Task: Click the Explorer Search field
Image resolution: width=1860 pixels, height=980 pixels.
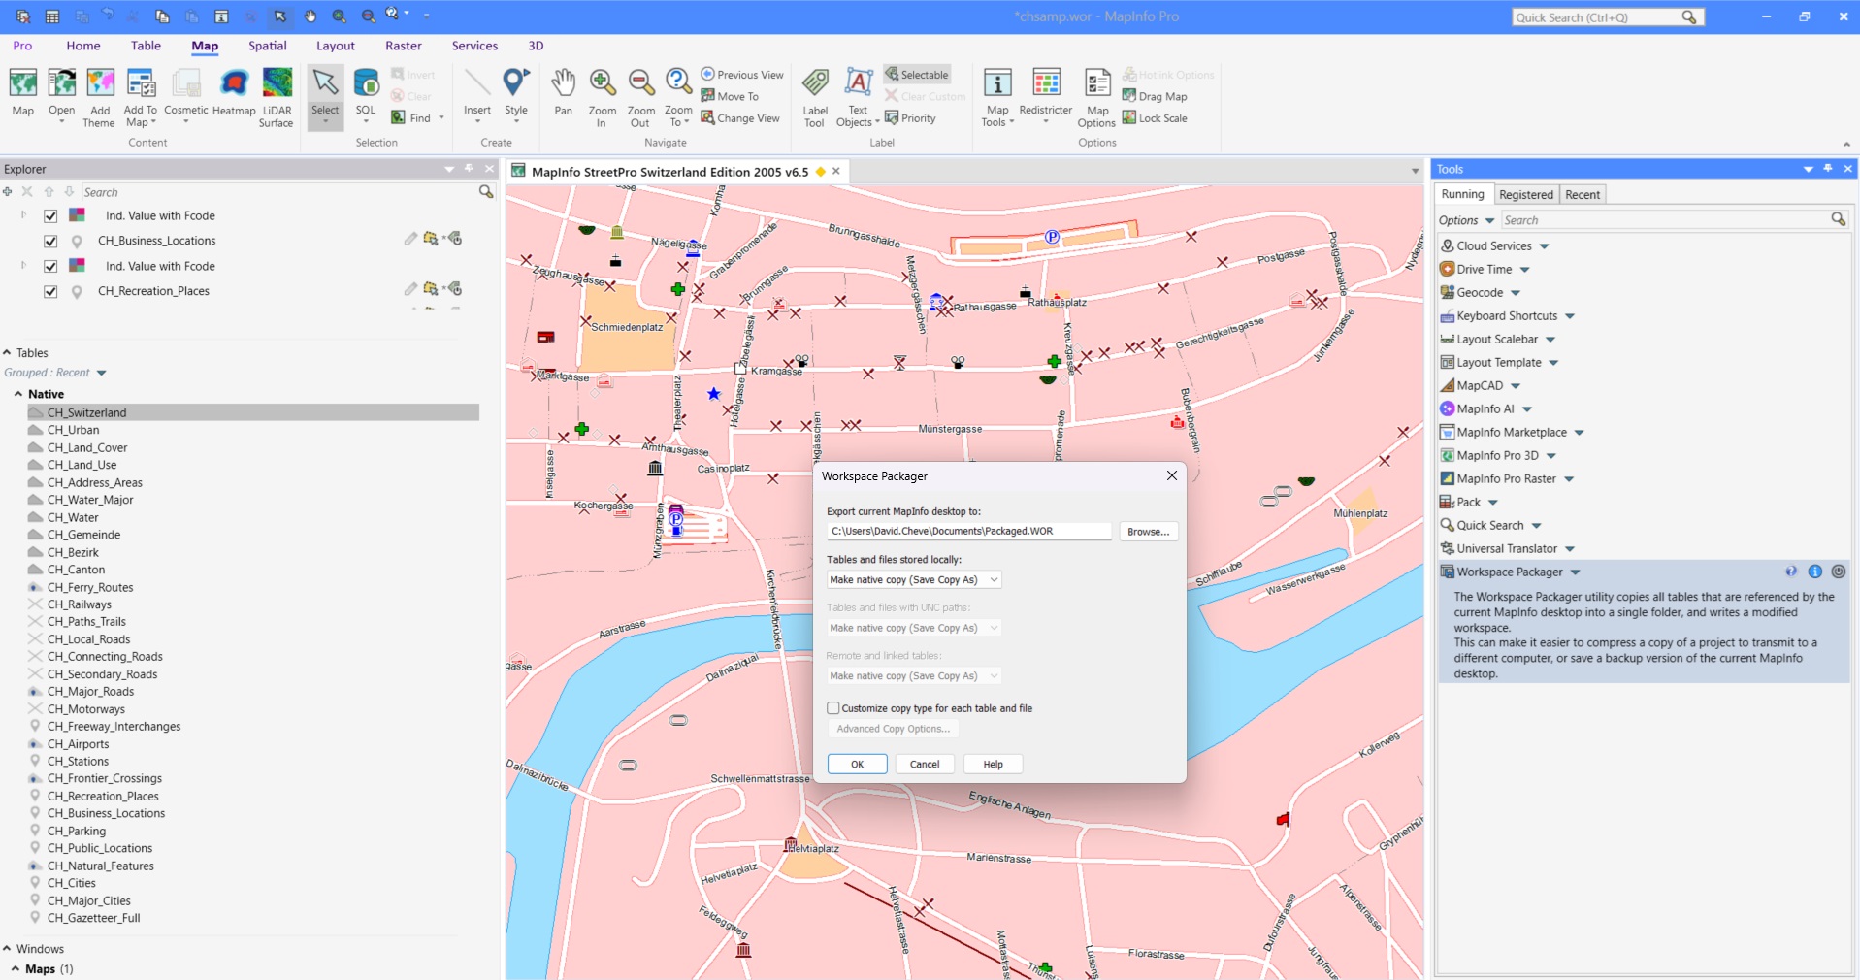Action: (x=279, y=192)
